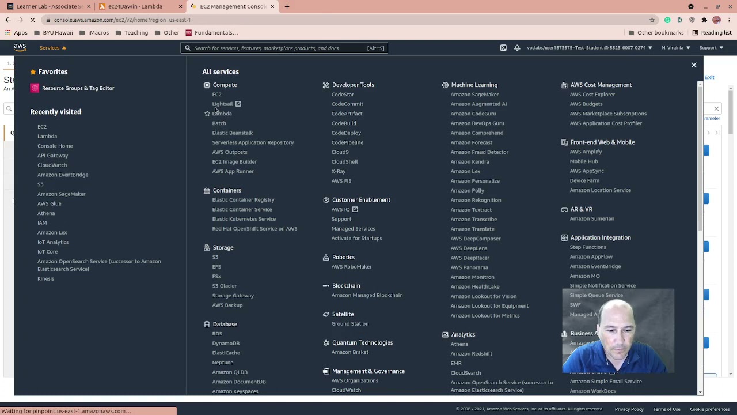This screenshot has height=415, width=737.
Task: Open Simple Notification Service link
Action: (x=603, y=286)
